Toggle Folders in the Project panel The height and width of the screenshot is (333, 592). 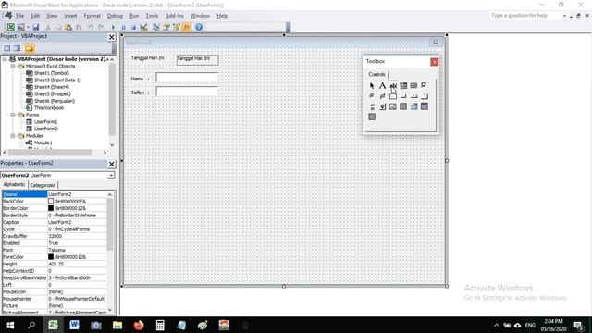[30, 48]
